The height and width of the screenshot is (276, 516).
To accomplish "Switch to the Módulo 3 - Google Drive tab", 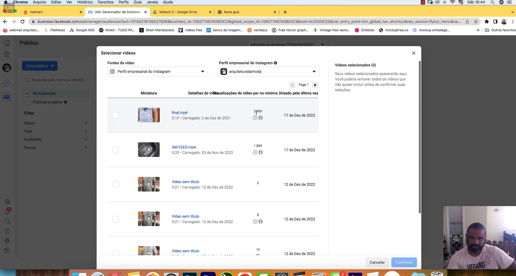I will 182,12.
